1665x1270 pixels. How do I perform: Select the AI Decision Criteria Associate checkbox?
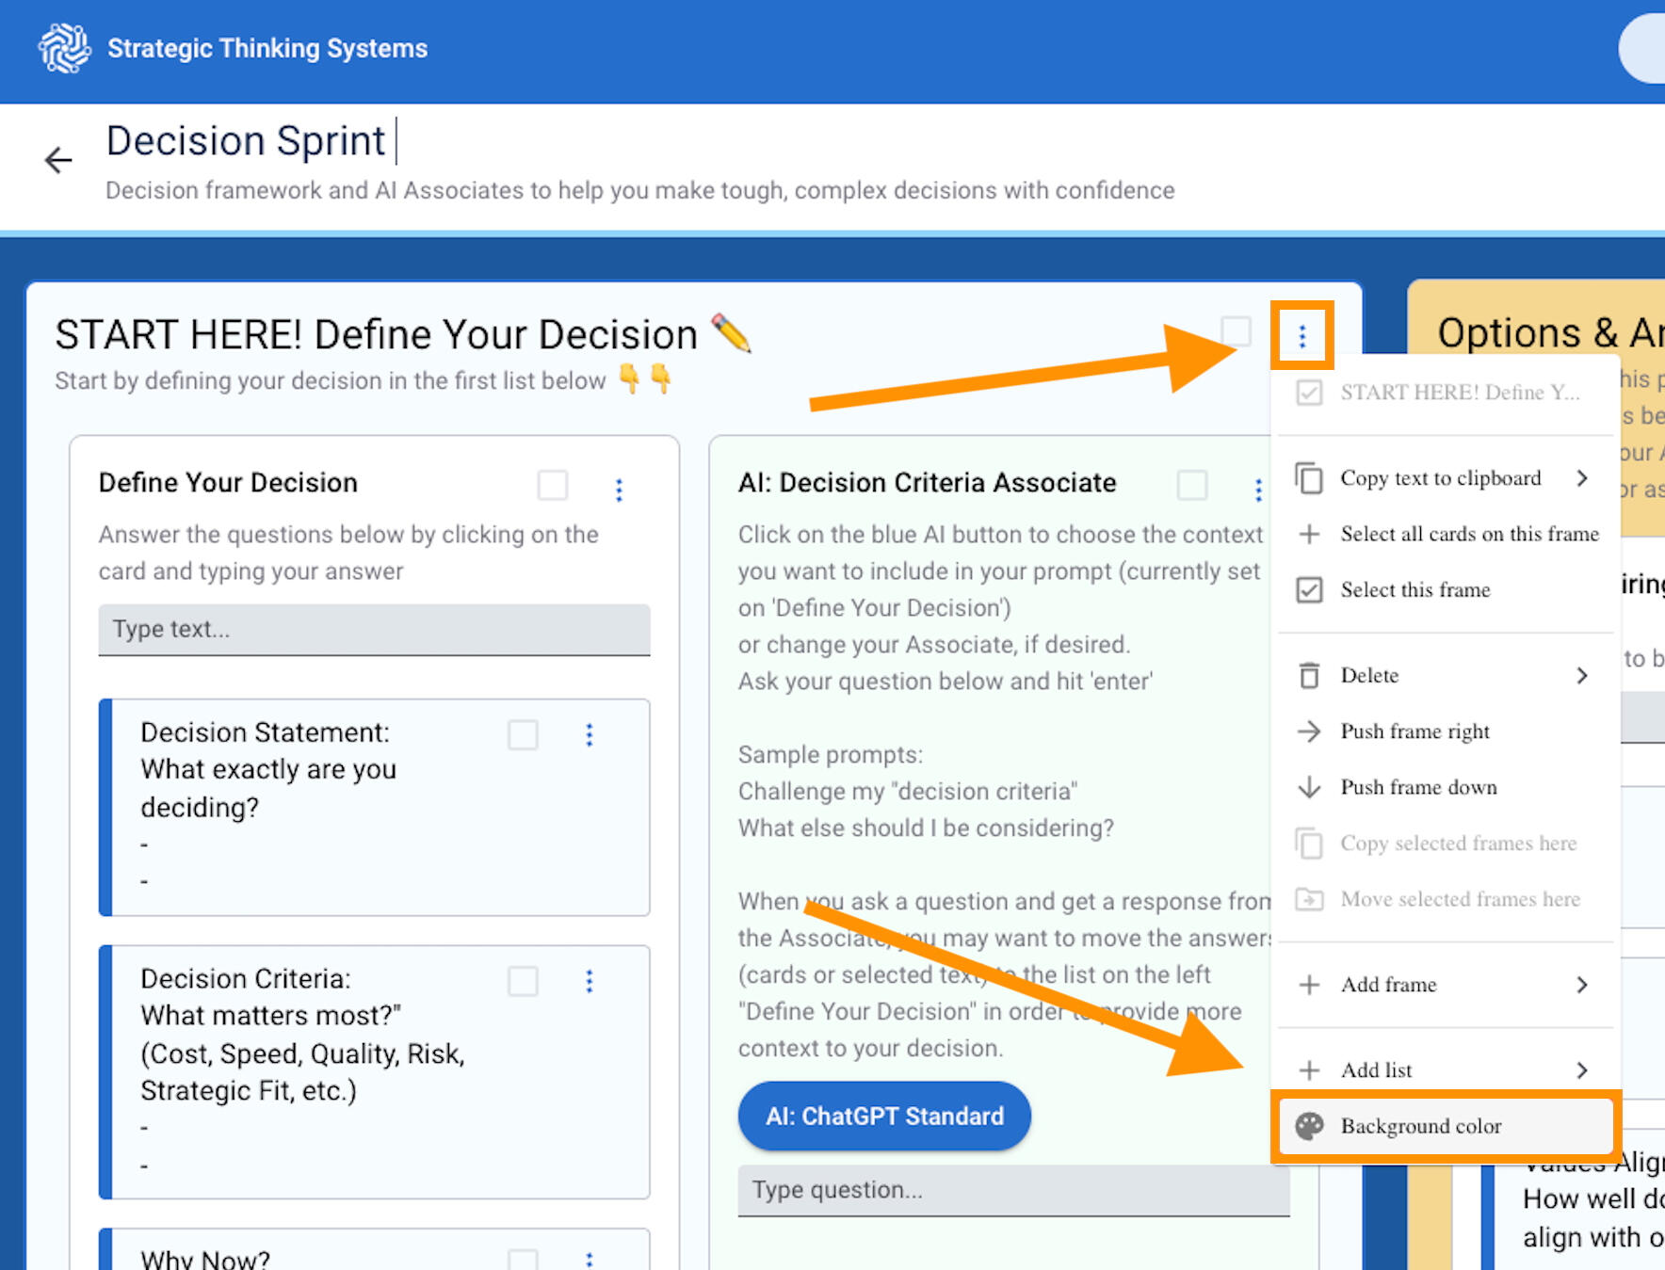click(x=1192, y=486)
